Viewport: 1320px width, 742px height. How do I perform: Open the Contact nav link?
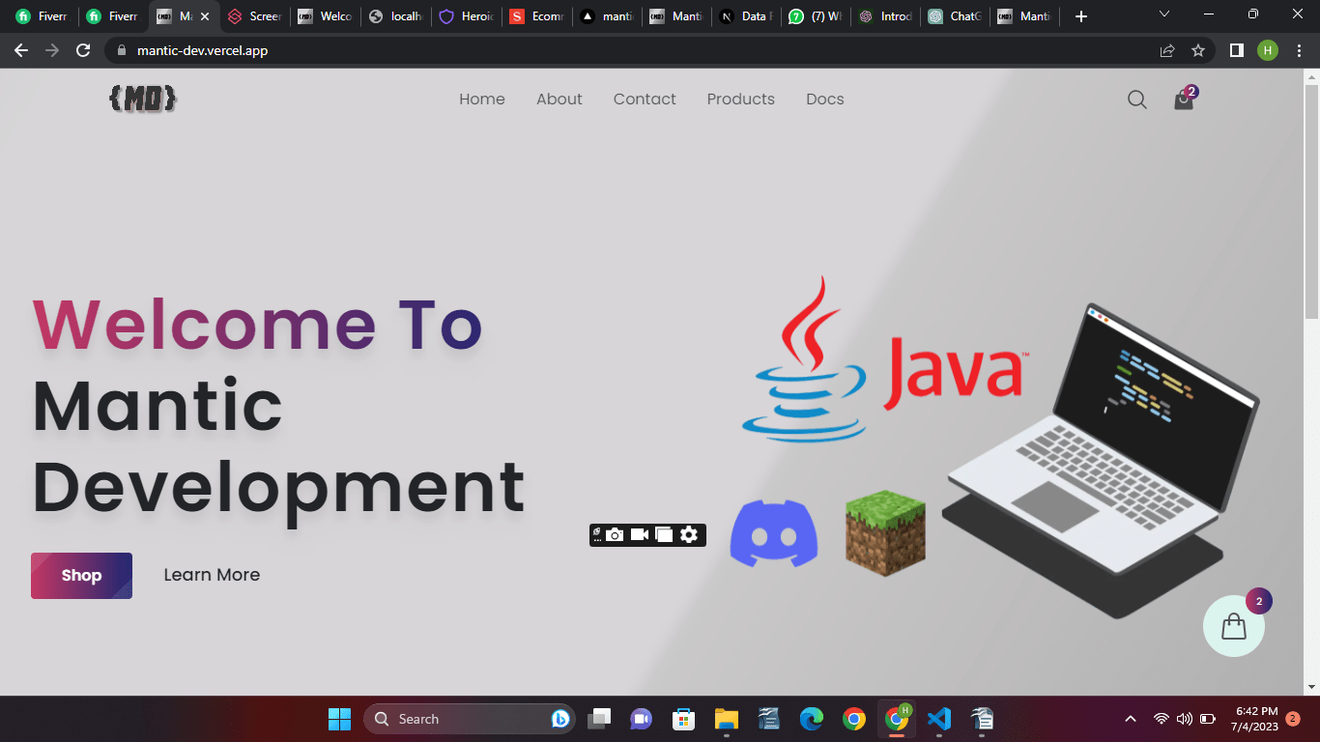pyautogui.click(x=645, y=99)
